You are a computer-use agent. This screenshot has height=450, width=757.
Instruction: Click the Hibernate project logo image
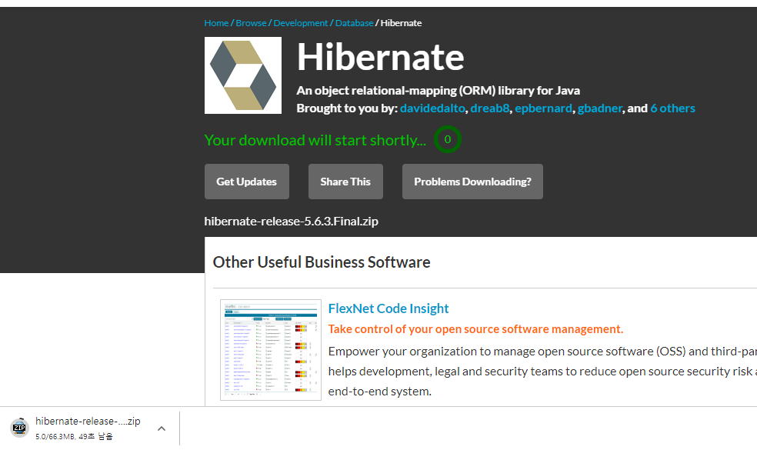click(x=243, y=75)
